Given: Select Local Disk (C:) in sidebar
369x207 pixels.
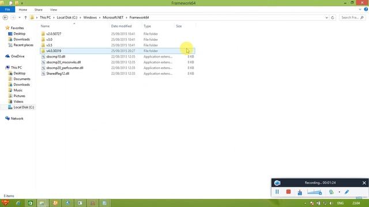Looking at the screenshot, I should [24, 108].
